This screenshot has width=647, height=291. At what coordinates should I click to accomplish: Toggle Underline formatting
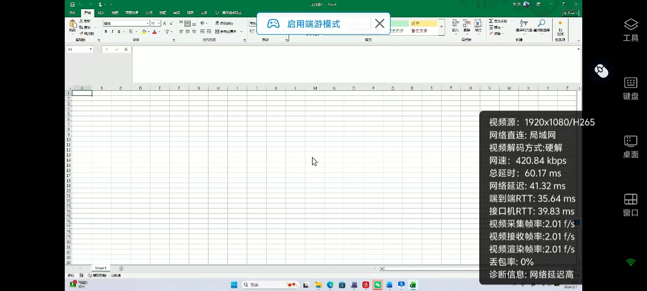click(x=119, y=32)
